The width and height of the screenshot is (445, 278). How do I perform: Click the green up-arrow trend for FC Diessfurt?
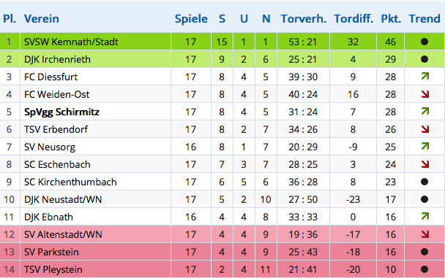click(425, 77)
